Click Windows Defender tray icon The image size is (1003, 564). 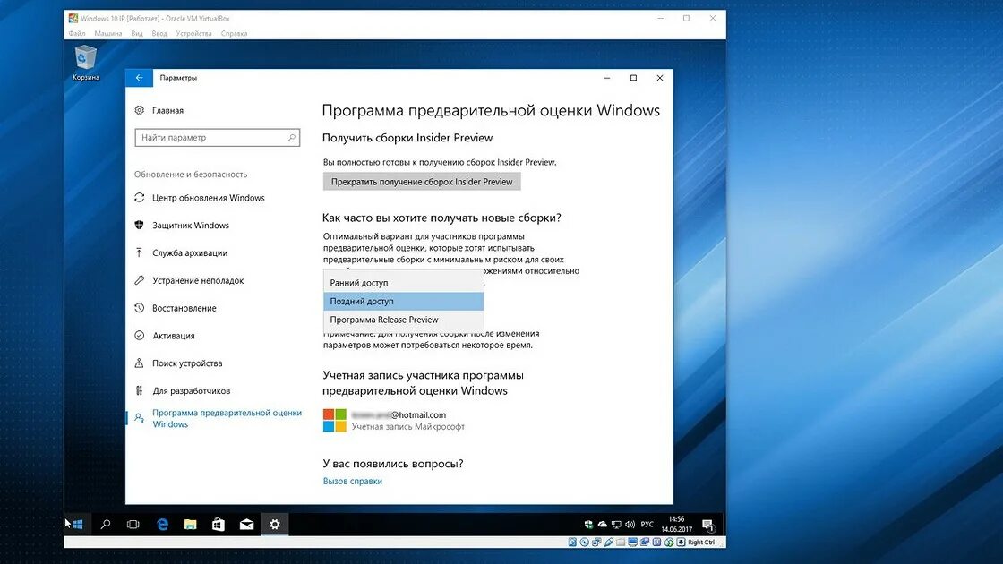coord(588,525)
